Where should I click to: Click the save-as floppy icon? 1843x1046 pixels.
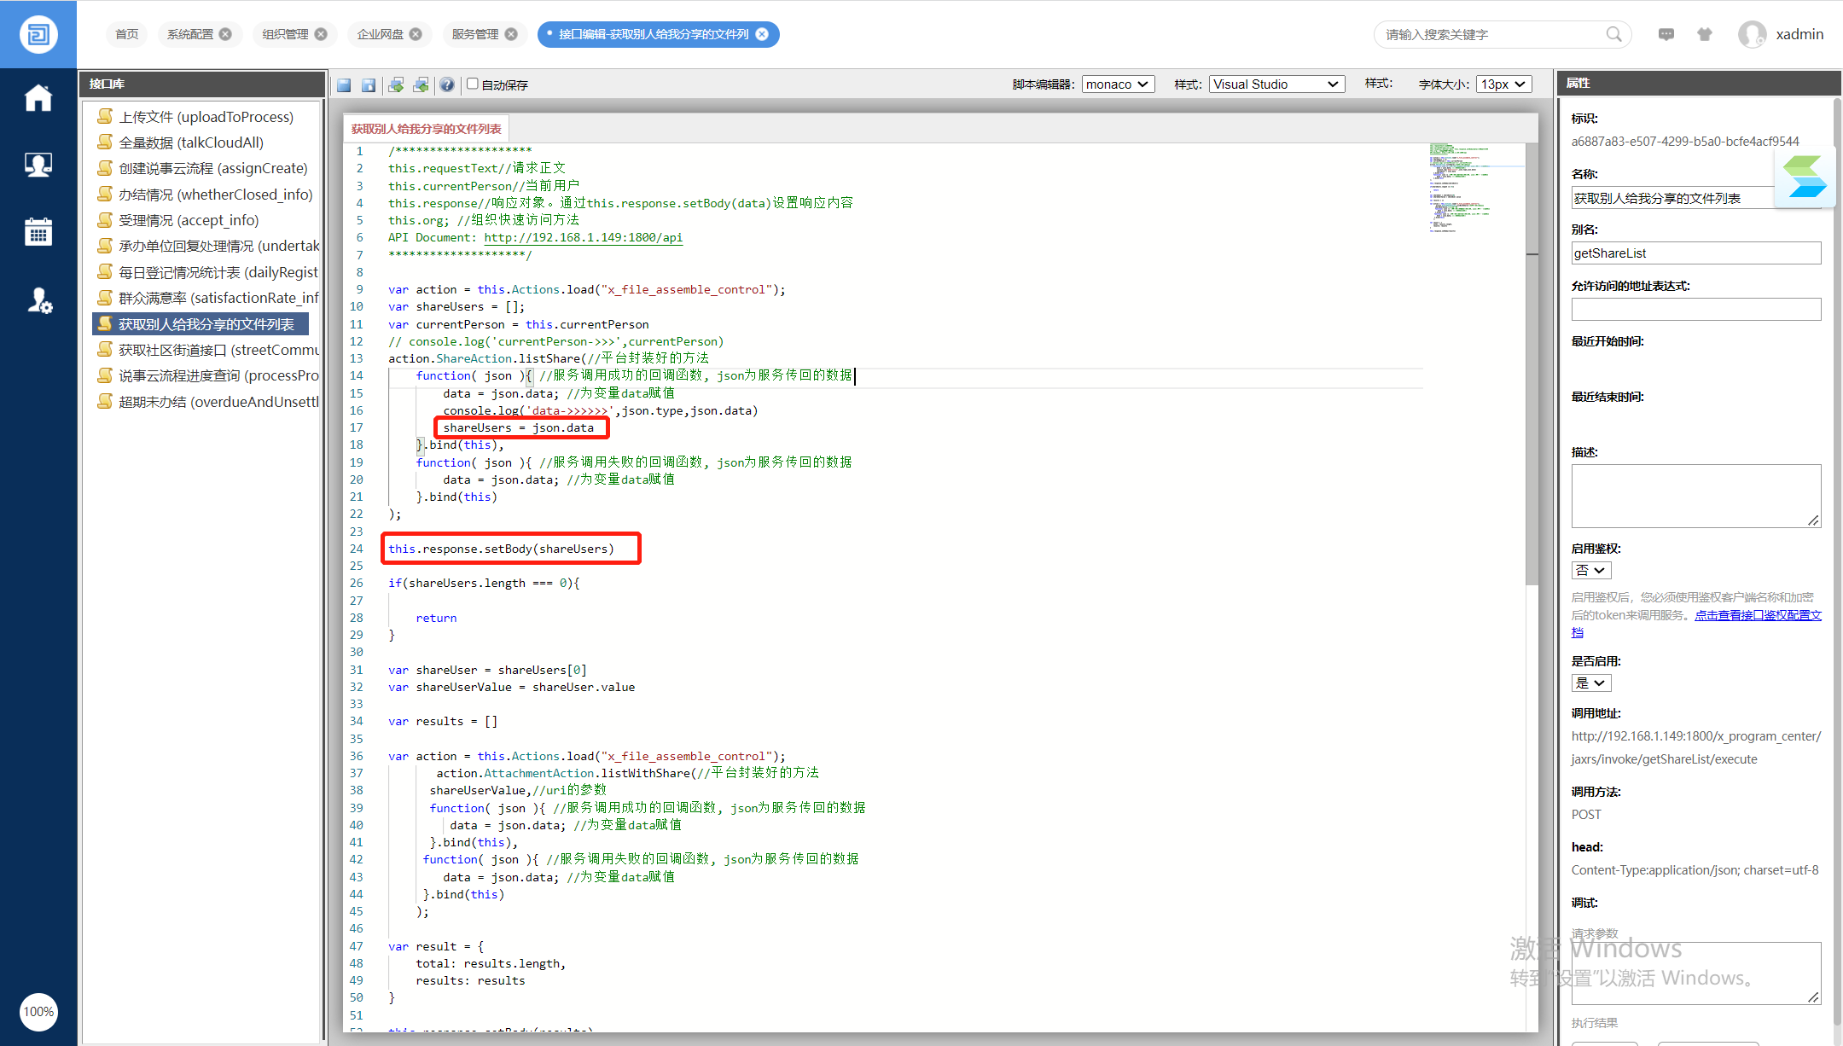pos(369,84)
